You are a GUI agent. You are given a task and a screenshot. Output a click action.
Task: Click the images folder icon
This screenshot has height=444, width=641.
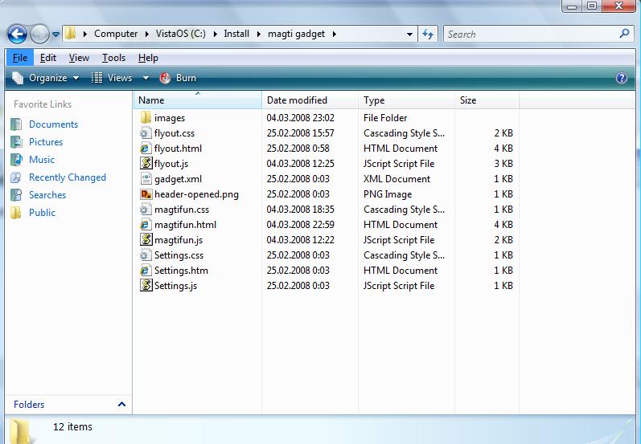coord(146,118)
